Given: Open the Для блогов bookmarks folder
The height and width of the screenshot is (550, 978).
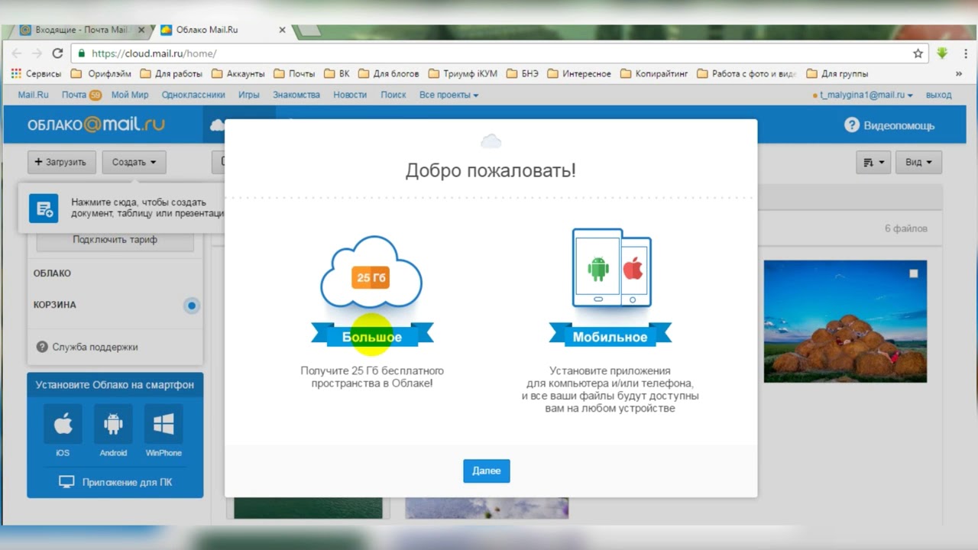Looking at the screenshot, I should [x=389, y=74].
